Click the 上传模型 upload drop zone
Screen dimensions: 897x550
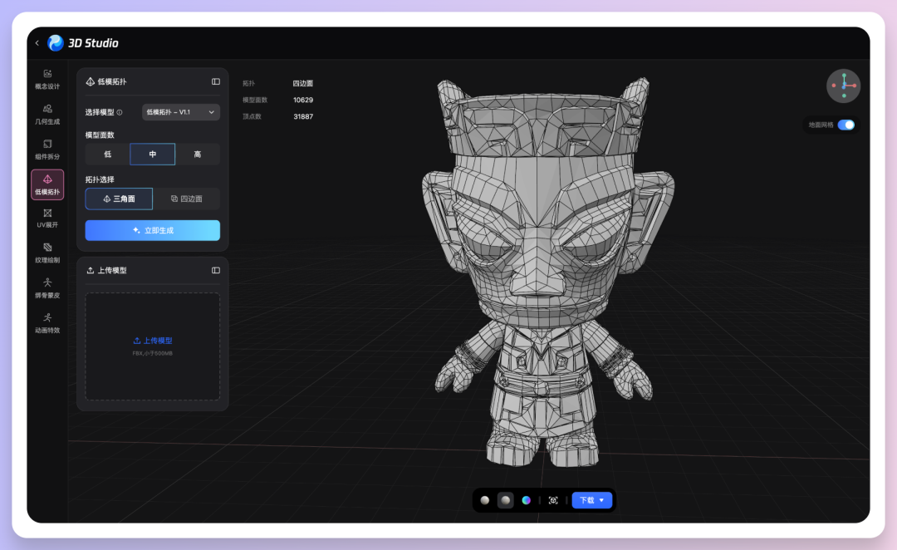152,345
